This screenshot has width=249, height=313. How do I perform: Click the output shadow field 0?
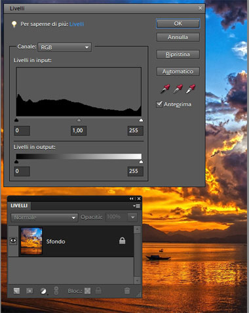(x=22, y=171)
